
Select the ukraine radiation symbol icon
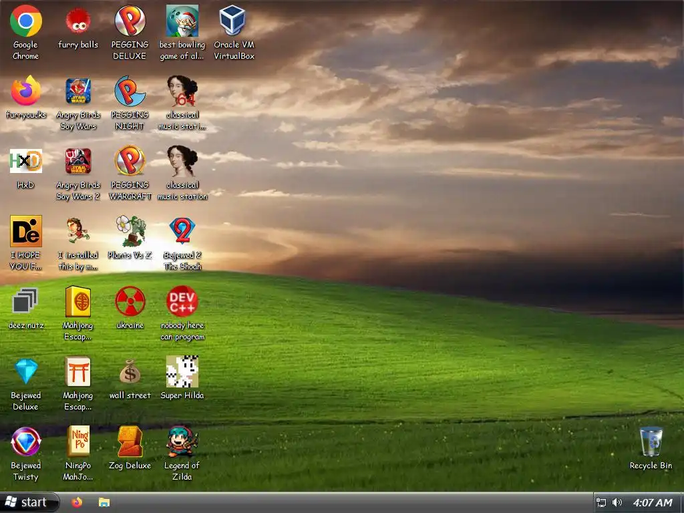click(130, 301)
